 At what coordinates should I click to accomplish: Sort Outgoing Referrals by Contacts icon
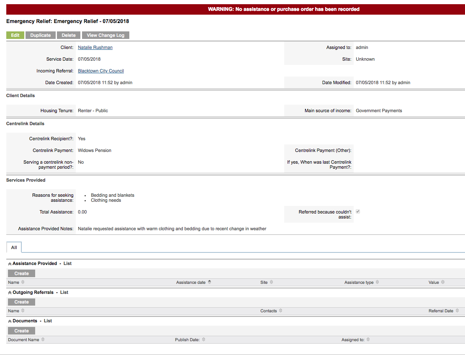coord(280,311)
